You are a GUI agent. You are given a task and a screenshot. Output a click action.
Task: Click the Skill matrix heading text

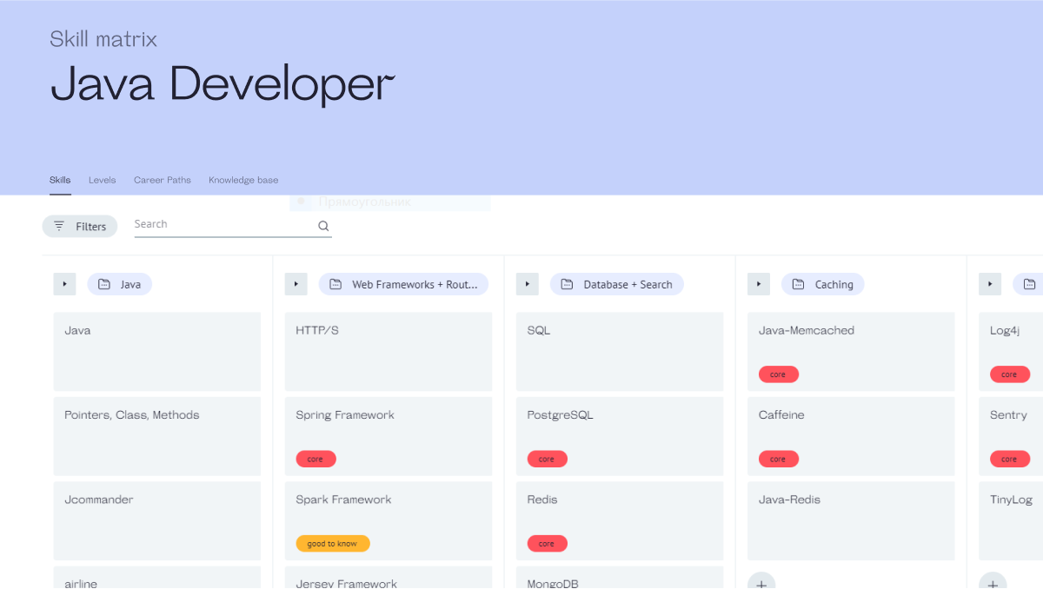[103, 39]
